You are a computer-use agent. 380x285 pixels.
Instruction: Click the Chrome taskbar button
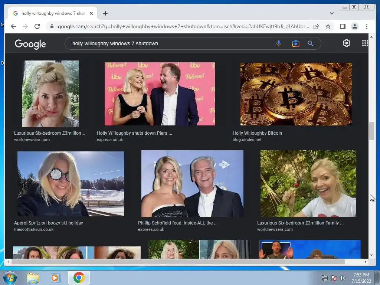click(79, 278)
